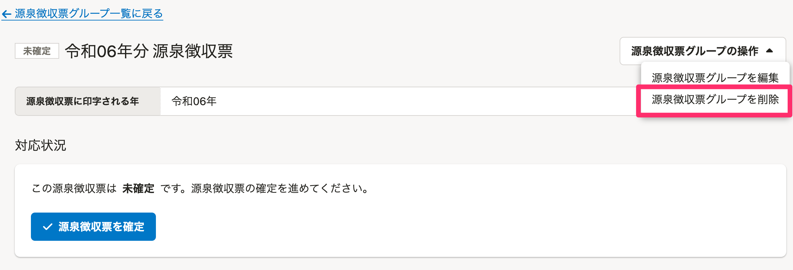Image resolution: width=793 pixels, height=270 pixels.
Task: Choose 源泉徴収票グループを削除 from menu
Action: (715, 99)
